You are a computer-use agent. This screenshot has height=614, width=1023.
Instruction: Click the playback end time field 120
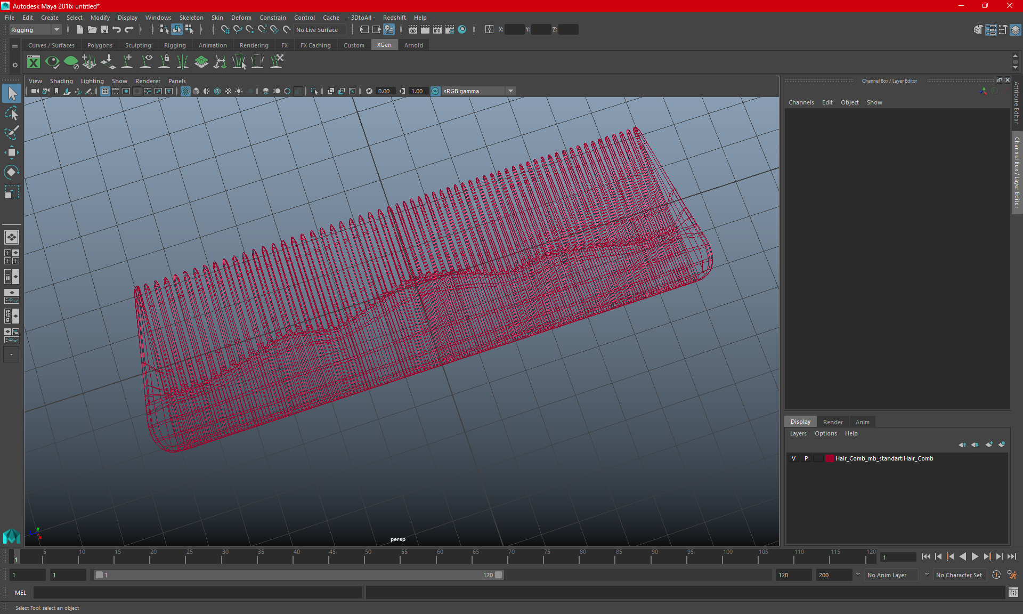[793, 575]
